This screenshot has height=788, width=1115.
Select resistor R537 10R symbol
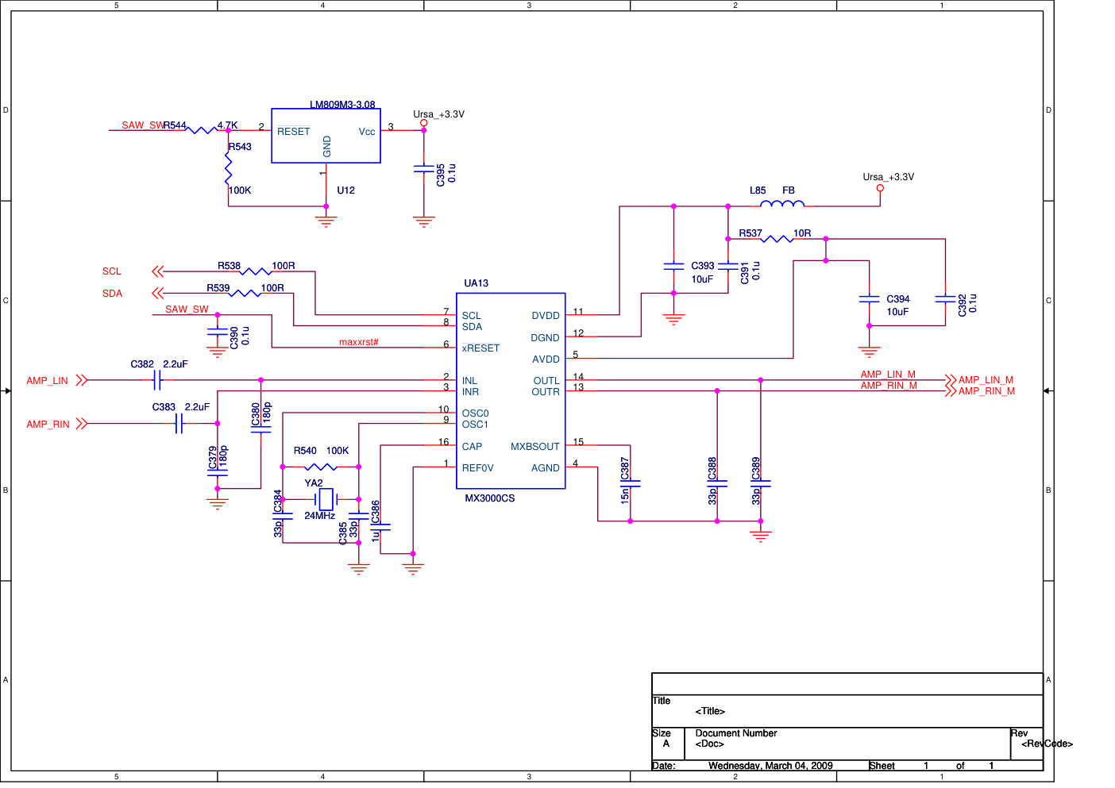click(777, 238)
